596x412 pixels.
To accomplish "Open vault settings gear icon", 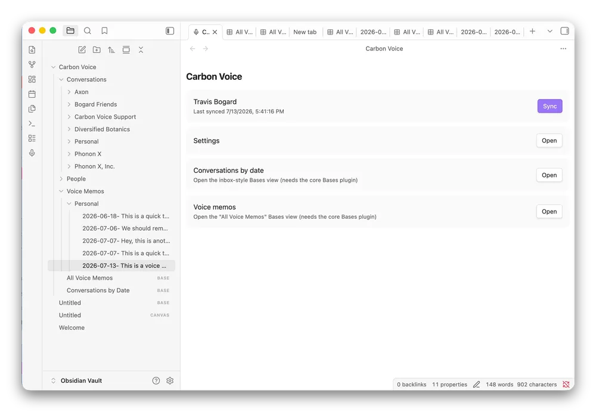I will coord(170,380).
